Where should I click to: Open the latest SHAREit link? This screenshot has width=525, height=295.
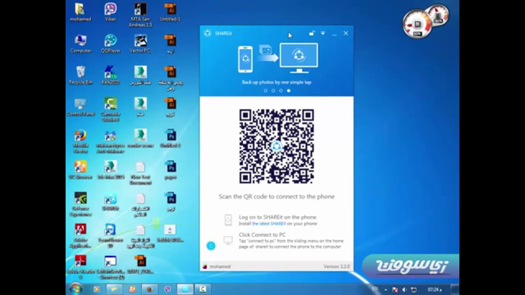pos(269,224)
